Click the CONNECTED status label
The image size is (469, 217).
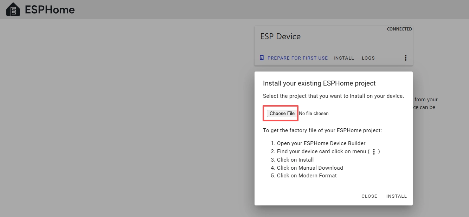(x=399, y=29)
